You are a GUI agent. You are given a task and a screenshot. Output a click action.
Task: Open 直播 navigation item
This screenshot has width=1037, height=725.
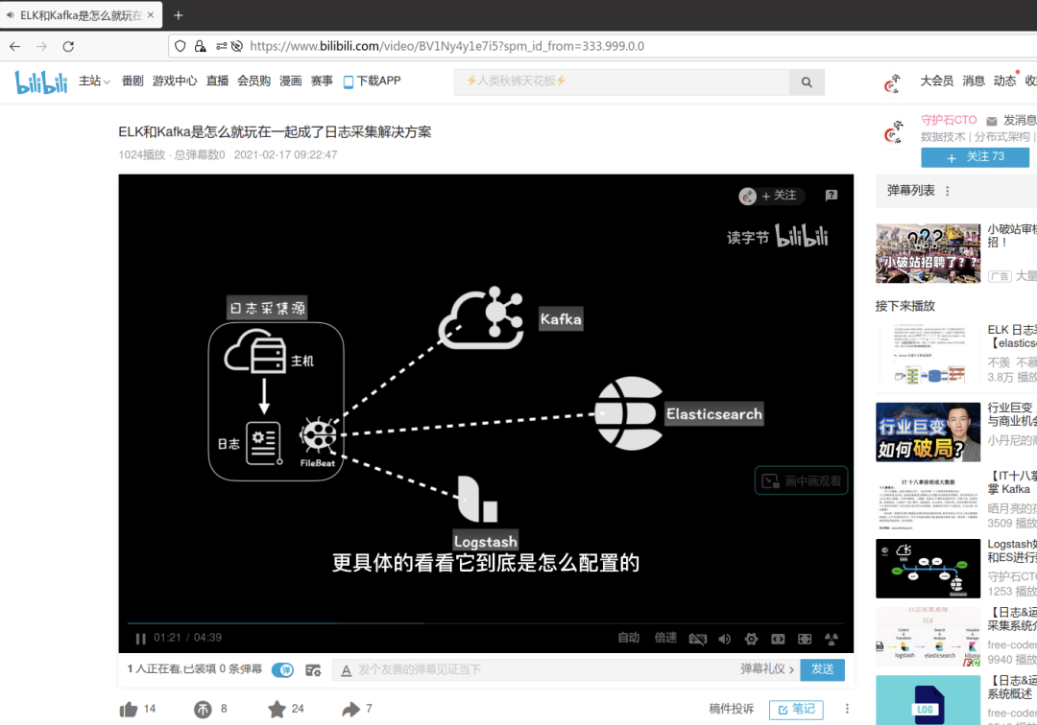pyautogui.click(x=217, y=81)
